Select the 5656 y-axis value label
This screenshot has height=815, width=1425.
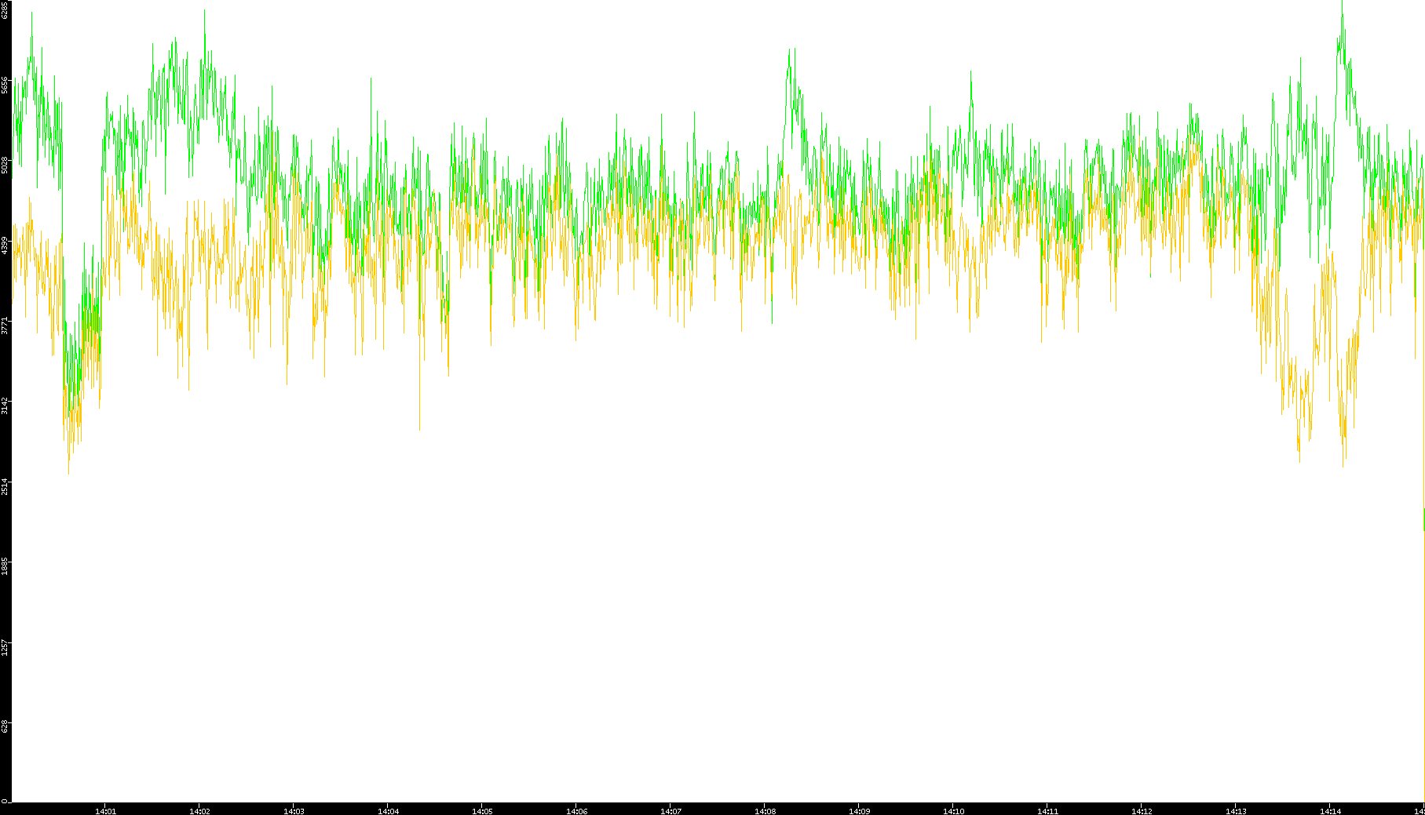click(x=5, y=85)
